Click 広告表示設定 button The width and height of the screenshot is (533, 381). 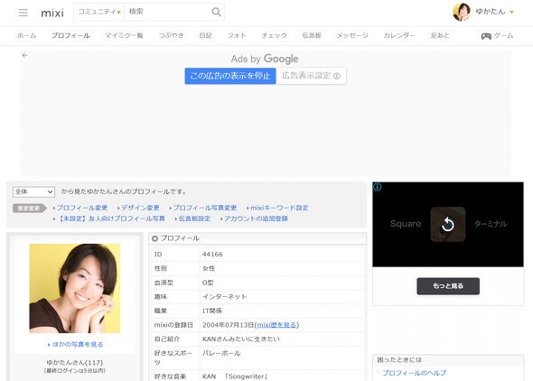click(x=312, y=76)
